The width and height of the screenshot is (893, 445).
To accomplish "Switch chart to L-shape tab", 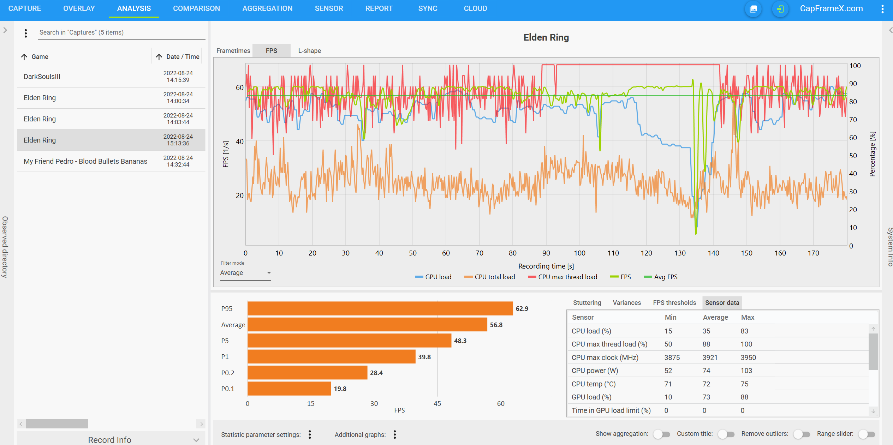I will tap(310, 51).
